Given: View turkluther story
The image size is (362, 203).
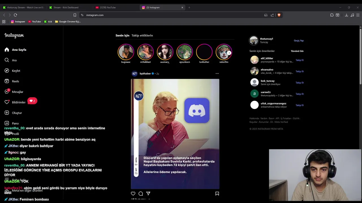Looking at the screenshot, I should [204, 52].
